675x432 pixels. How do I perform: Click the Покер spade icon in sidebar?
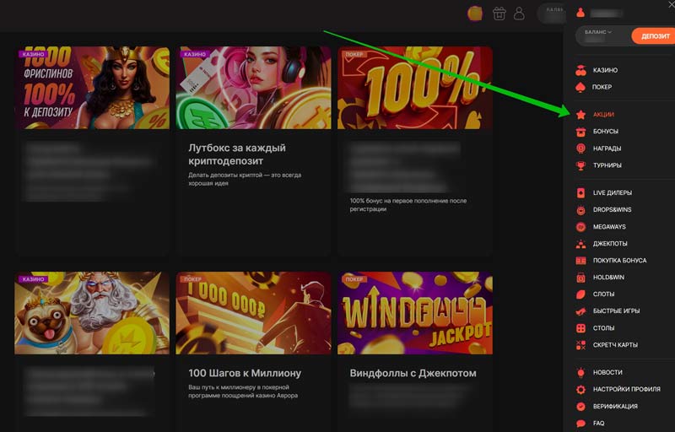(580, 87)
